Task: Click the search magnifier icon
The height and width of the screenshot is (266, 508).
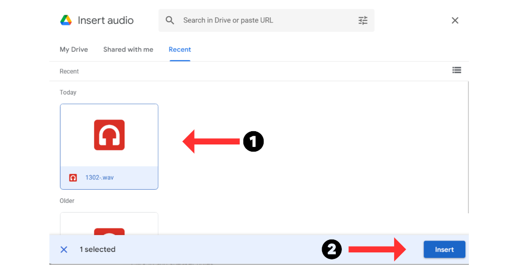Action: pos(170,20)
